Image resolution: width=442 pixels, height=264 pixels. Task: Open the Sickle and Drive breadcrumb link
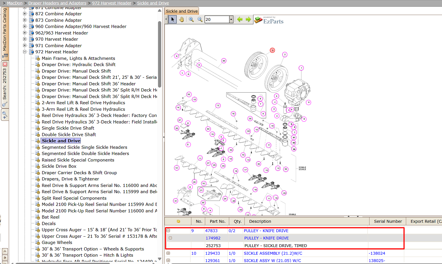pyautogui.click(x=153, y=3)
